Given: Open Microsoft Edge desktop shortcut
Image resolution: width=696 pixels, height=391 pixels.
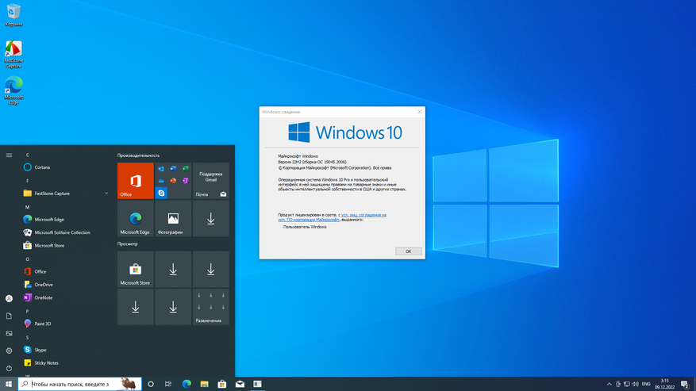Looking at the screenshot, I should [x=13, y=90].
